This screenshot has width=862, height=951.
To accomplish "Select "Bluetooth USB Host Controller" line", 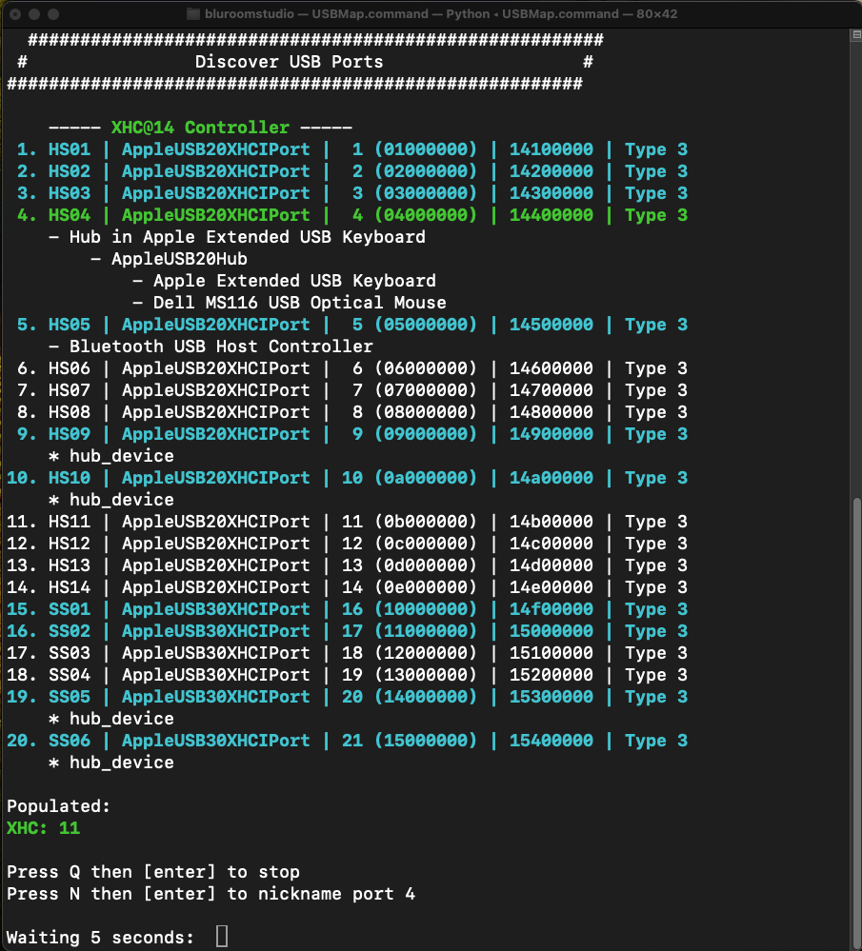I will tap(221, 347).
